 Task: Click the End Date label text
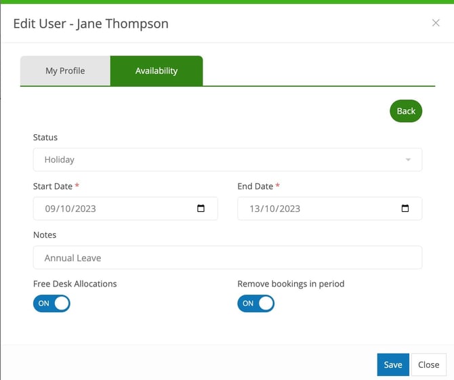pos(253,186)
